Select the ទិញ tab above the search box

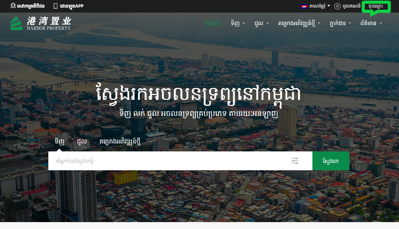pyautogui.click(x=60, y=142)
